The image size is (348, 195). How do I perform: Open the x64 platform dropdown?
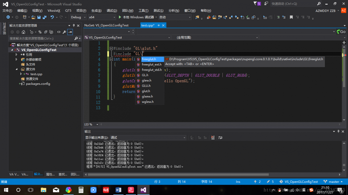[x=102, y=17]
